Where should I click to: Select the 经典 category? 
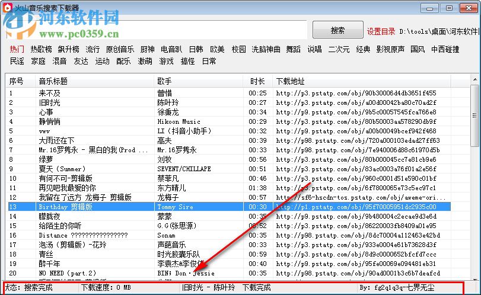pyautogui.click(x=363, y=49)
